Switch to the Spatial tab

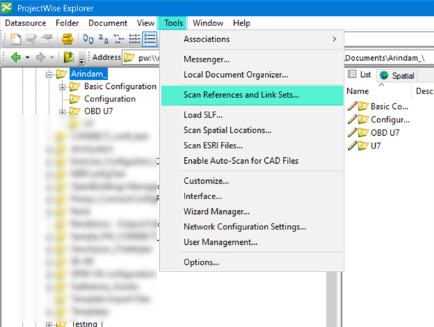pyautogui.click(x=397, y=76)
